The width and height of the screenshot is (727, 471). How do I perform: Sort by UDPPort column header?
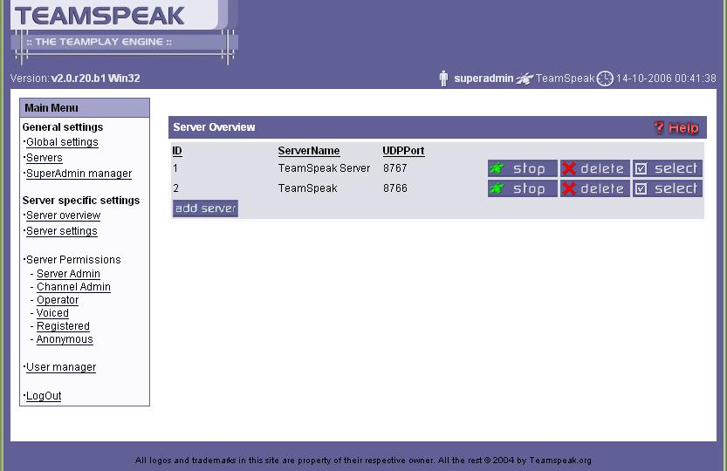[403, 151]
